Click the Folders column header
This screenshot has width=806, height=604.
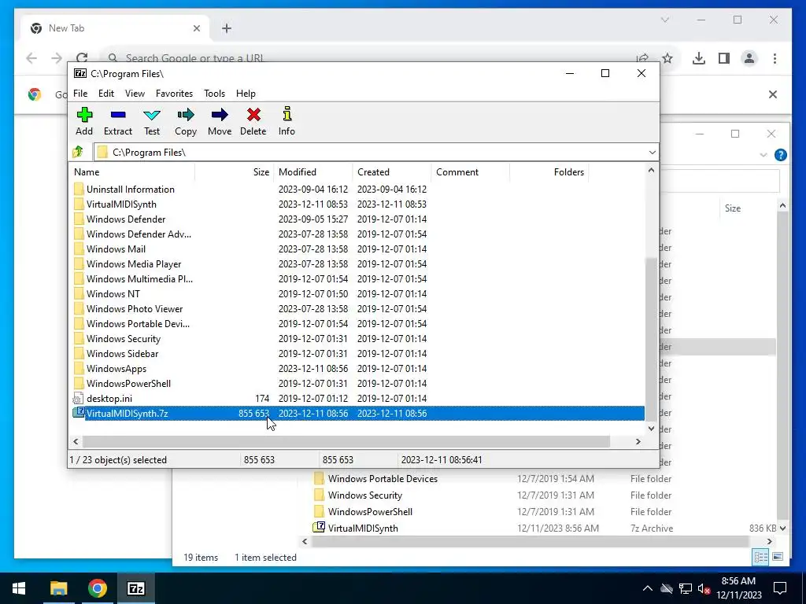click(x=549, y=172)
